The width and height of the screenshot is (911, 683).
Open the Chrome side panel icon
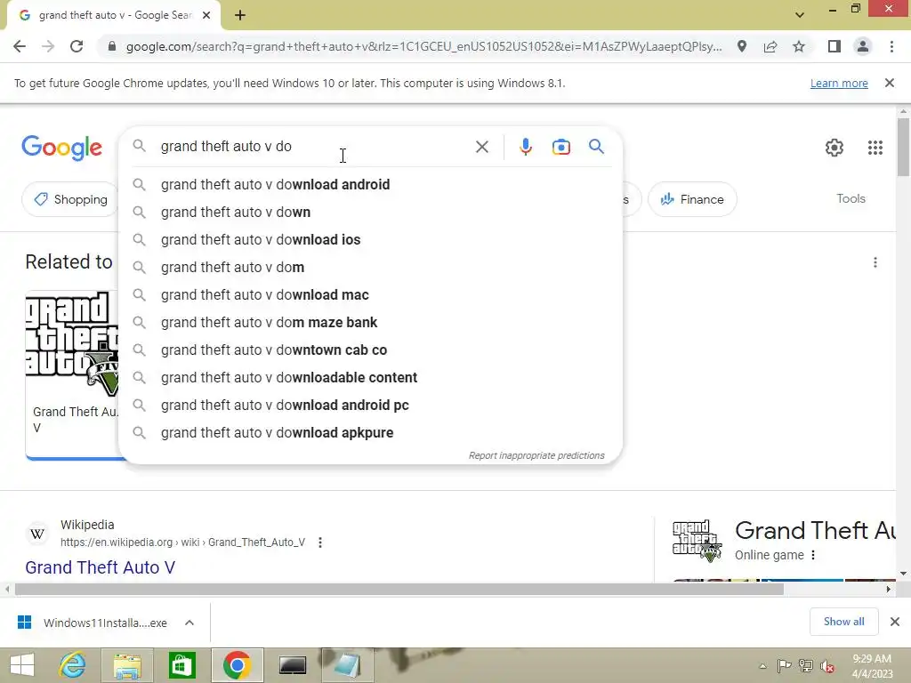834,46
